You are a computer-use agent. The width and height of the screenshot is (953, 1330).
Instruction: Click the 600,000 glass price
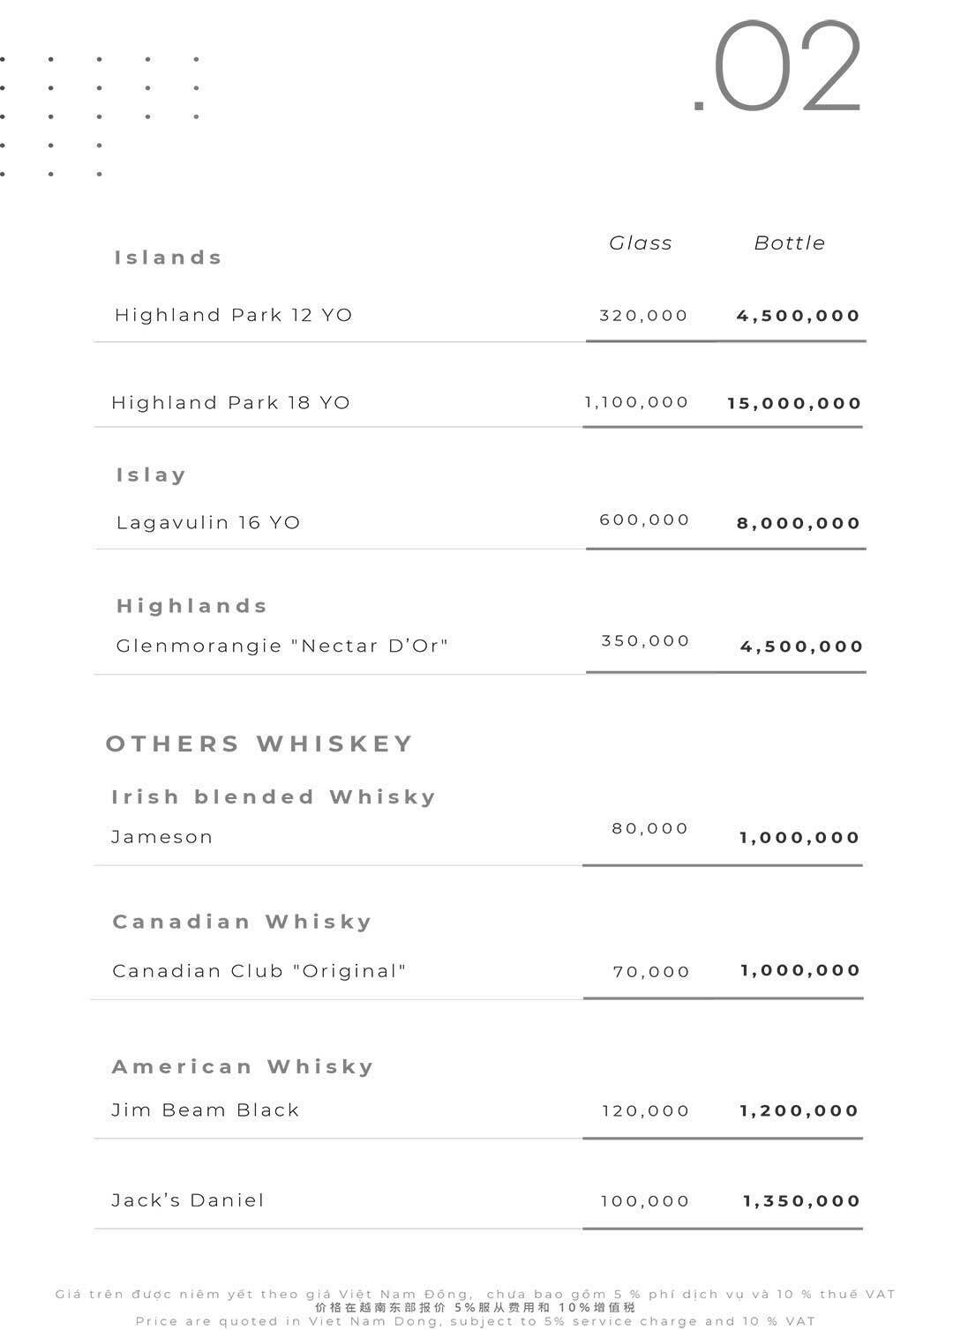click(644, 519)
